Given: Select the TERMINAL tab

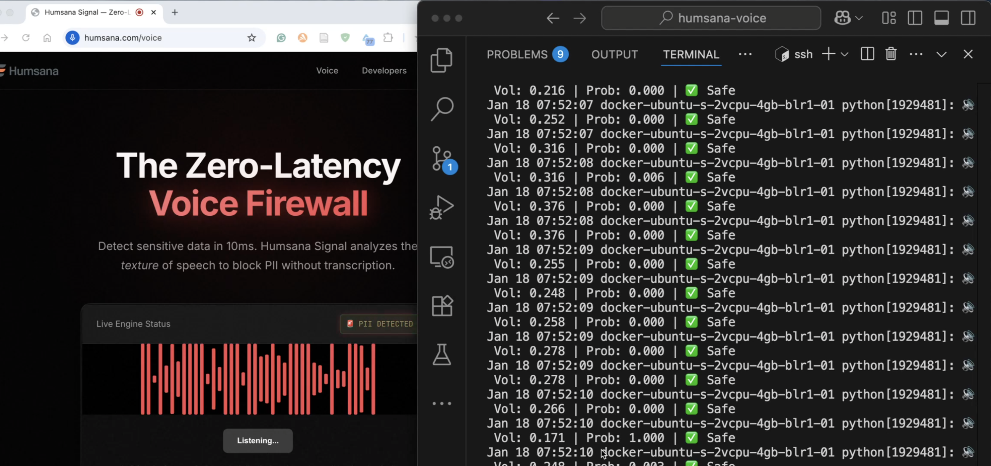Looking at the screenshot, I should (x=691, y=55).
